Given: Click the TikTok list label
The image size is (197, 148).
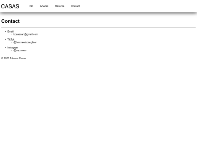Looking at the screenshot, I should pyautogui.click(x=11, y=39).
